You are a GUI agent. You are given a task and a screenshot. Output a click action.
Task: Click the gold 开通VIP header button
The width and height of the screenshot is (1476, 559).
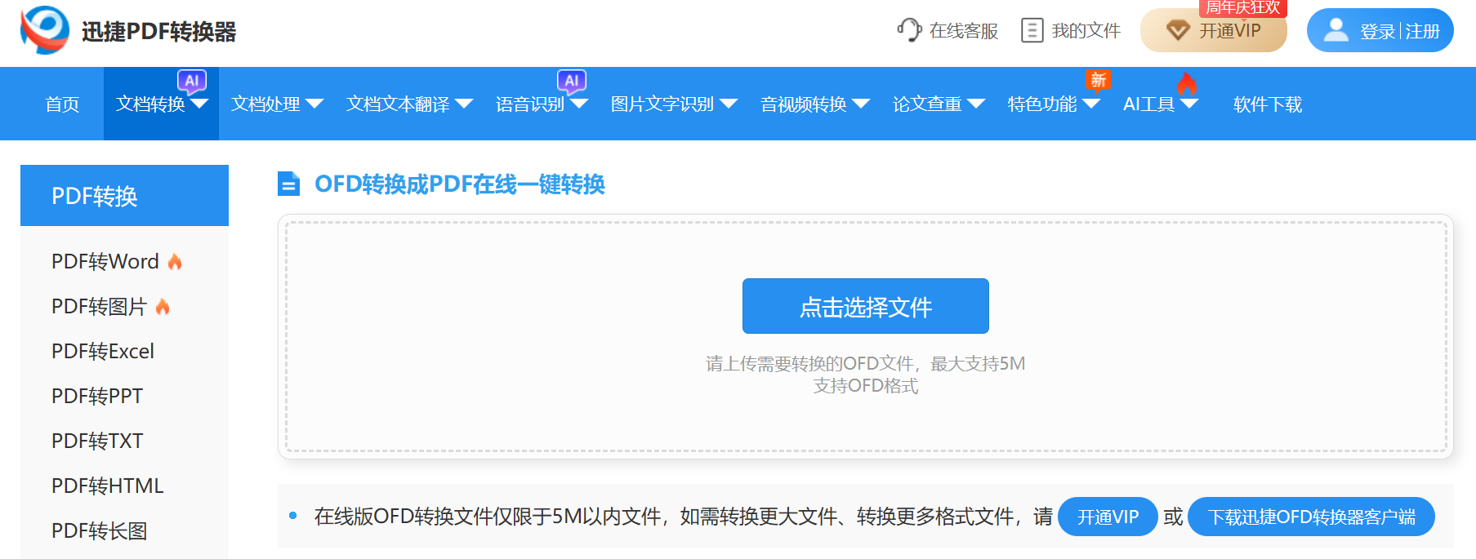pyautogui.click(x=1214, y=31)
